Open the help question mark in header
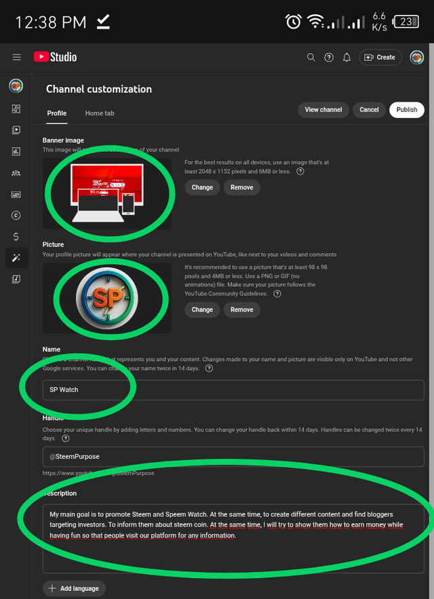The height and width of the screenshot is (599, 434). (329, 58)
